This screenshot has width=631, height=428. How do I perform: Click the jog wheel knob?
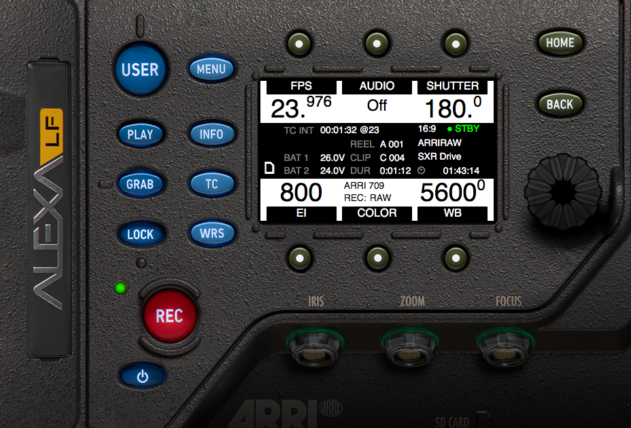pos(563,192)
